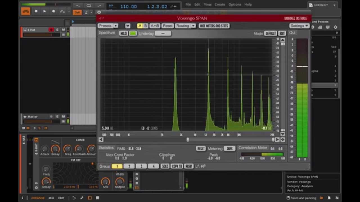Image resolution: width=360 pixels, height=202 pixels.
Task: Adjust the FM Hit Mix knob
Action: [x=105, y=182]
